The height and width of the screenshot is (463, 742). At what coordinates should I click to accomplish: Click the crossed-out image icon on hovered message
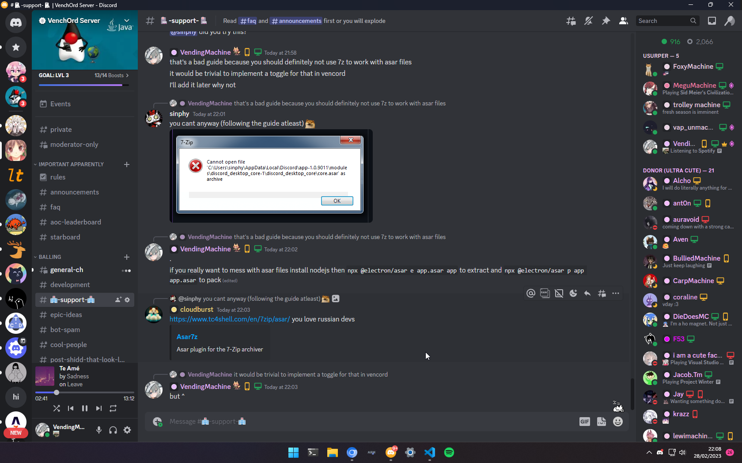click(559, 293)
